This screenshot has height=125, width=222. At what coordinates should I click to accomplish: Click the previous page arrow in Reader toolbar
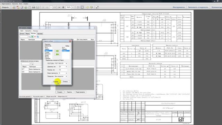click(43, 7)
